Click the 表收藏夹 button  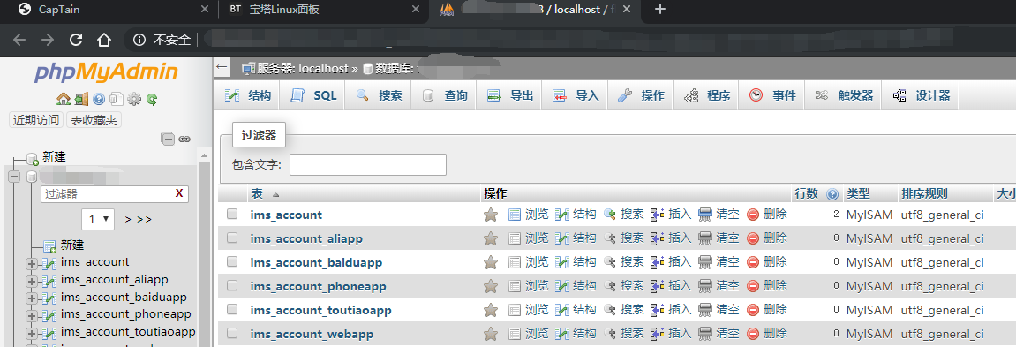(x=94, y=120)
